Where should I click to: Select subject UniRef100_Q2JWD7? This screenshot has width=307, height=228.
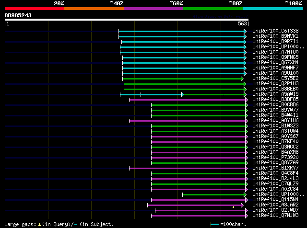click(x=275, y=210)
